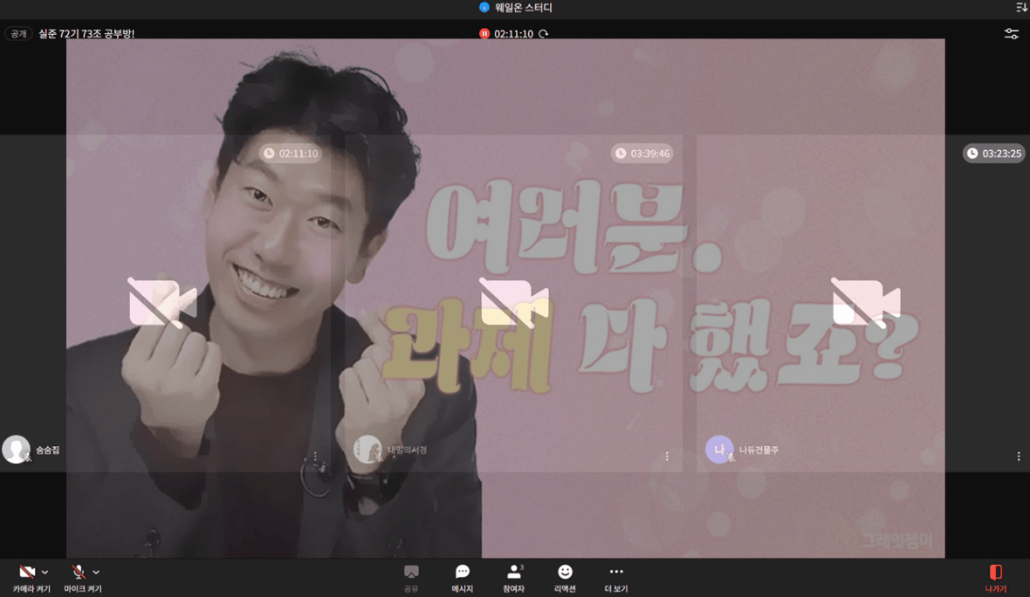Unmute the microphone (마이크 켜기)
Screen dimensions: 1030x597
click(79, 573)
